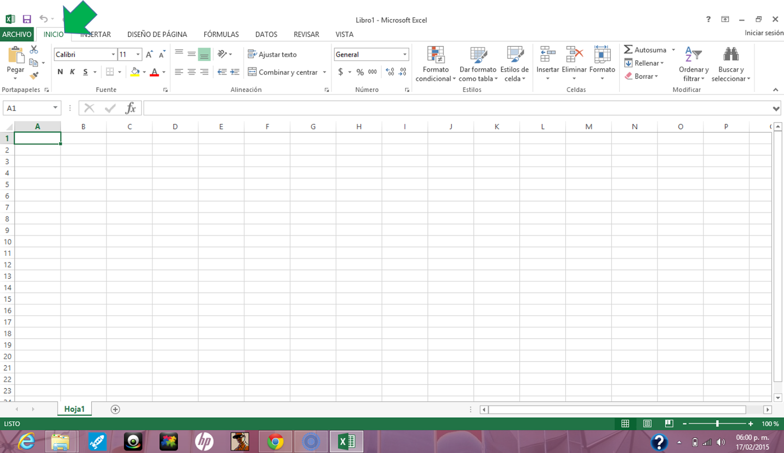Open the Autosuma dropdown arrow
The height and width of the screenshot is (453, 784).
click(673, 49)
